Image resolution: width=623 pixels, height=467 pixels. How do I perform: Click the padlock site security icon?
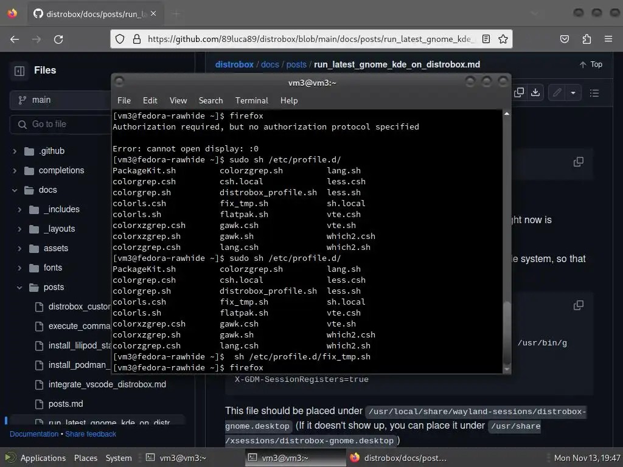coord(137,39)
